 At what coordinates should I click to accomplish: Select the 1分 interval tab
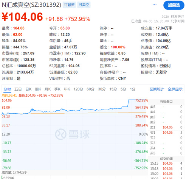pos(133,89)
